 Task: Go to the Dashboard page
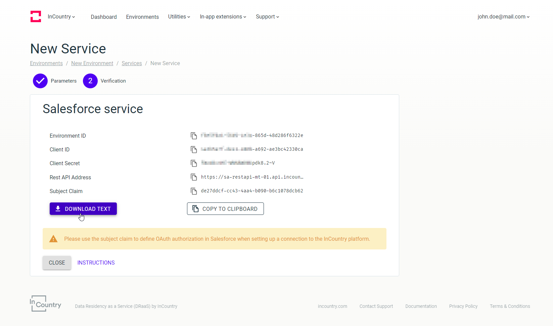point(104,17)
